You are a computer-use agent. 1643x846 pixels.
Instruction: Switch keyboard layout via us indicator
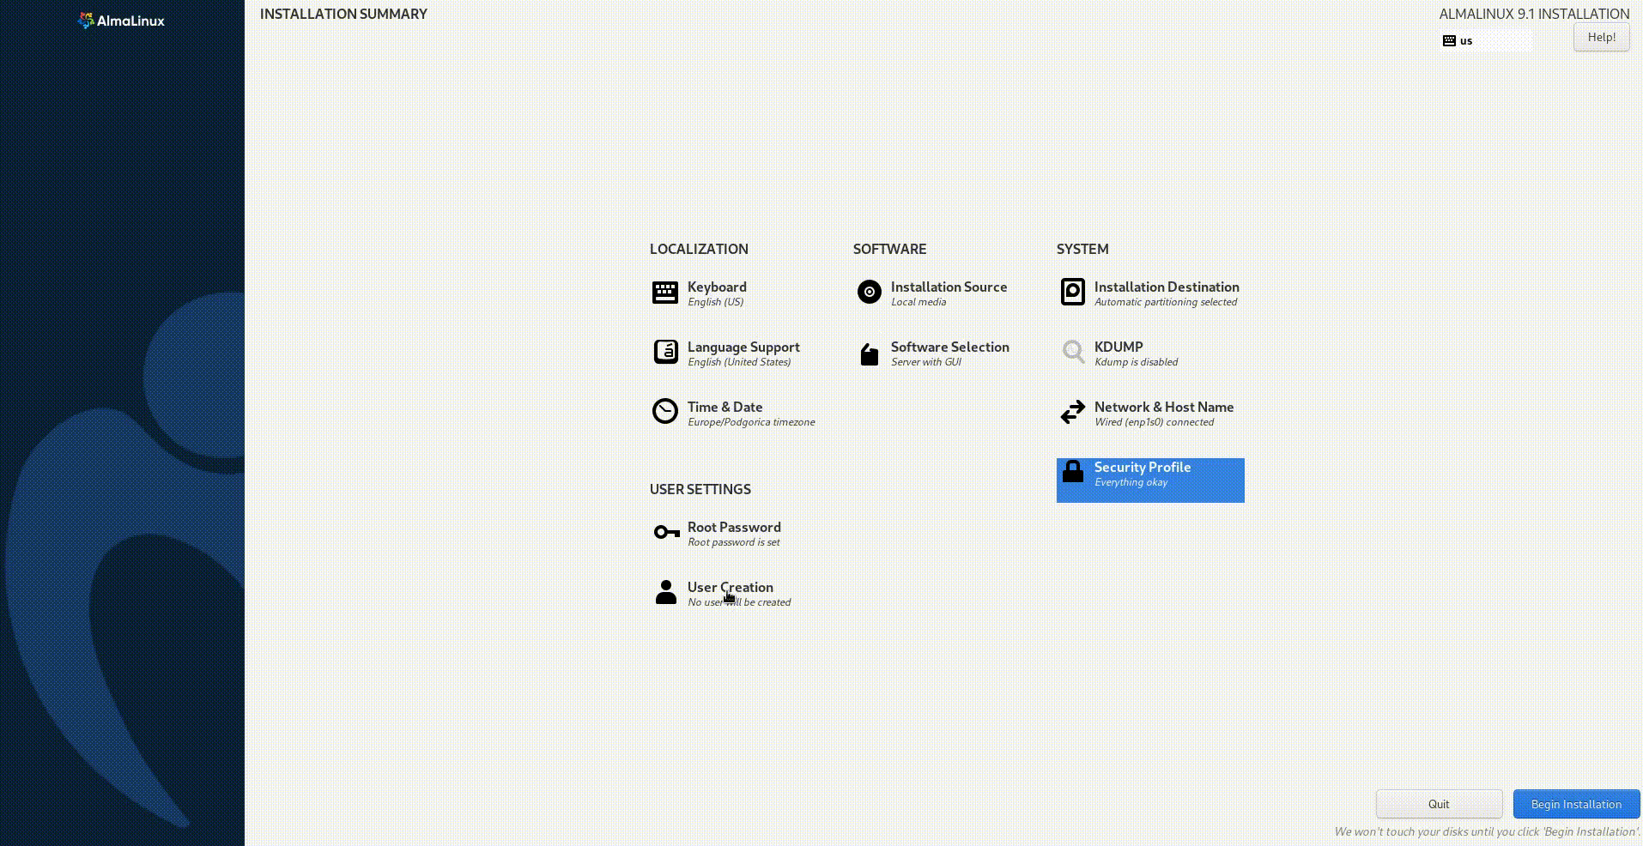pyautogui.click(x=1485, y=40)
